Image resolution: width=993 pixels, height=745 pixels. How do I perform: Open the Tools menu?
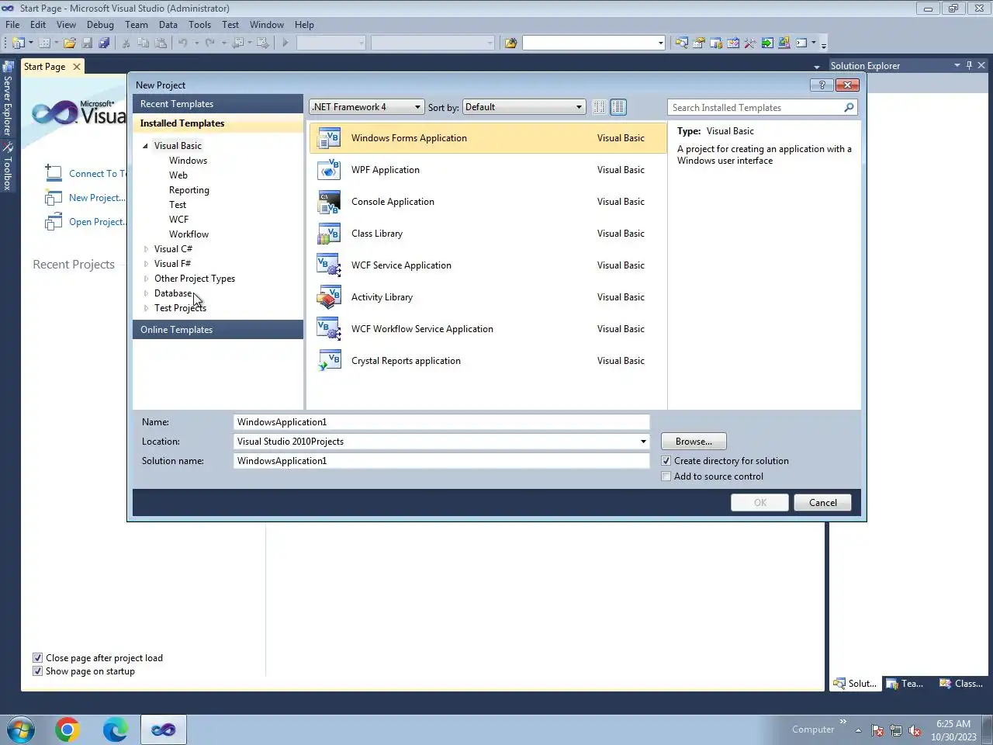[x=199, y=25]
